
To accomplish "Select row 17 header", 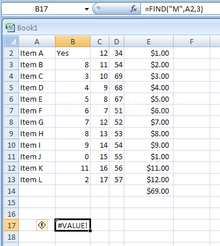I will click(11, 225).
